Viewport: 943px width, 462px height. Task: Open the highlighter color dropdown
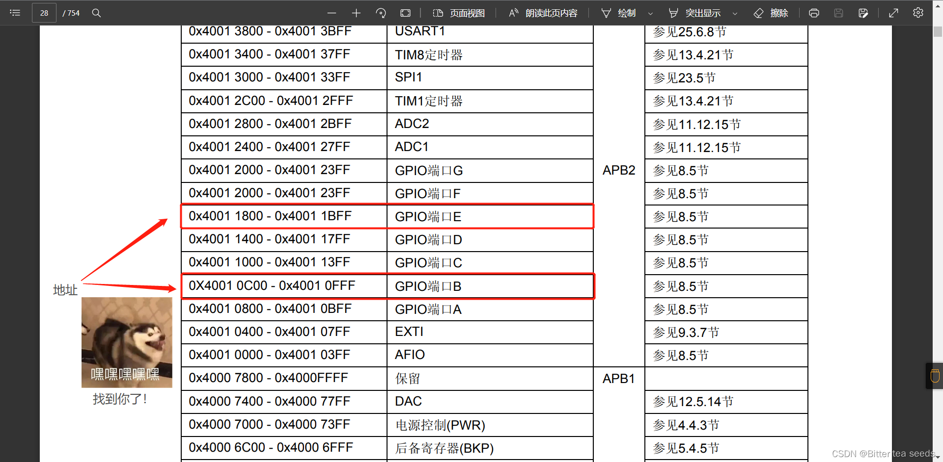point(735,13)
